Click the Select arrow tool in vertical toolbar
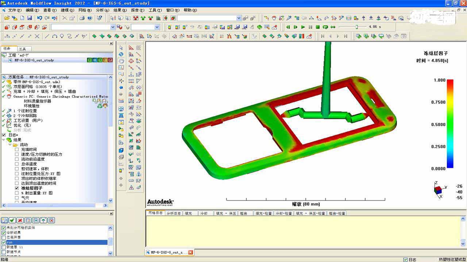 pyautogui.click(x=121, y=48)
